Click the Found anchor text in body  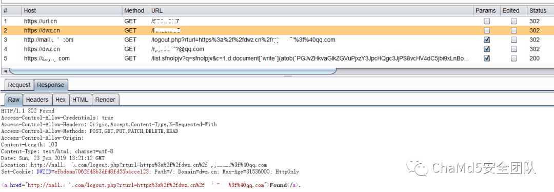[x=278, y=185]
